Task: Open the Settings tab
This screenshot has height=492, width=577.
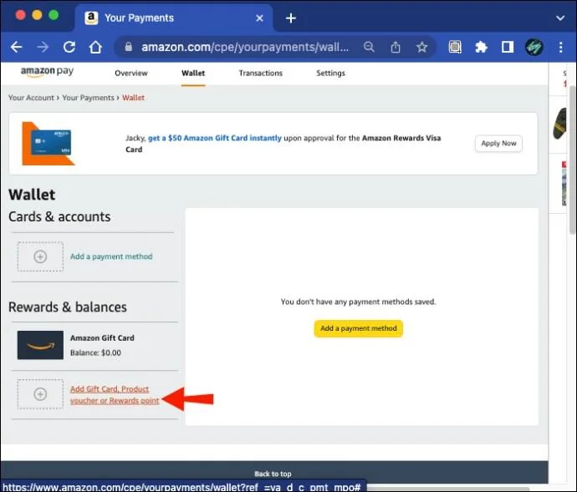Action: tap(330, 74)
